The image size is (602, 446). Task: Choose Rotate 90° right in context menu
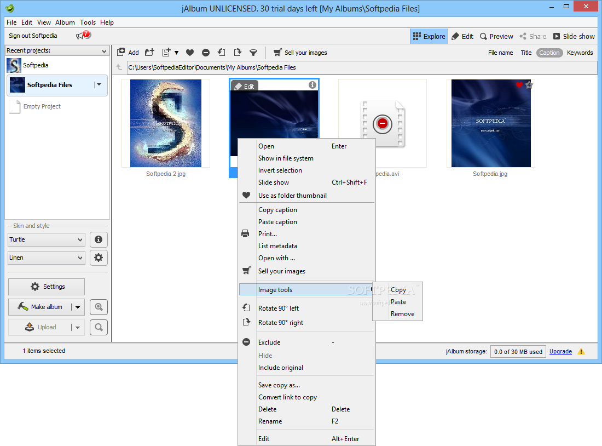[306, 322]
